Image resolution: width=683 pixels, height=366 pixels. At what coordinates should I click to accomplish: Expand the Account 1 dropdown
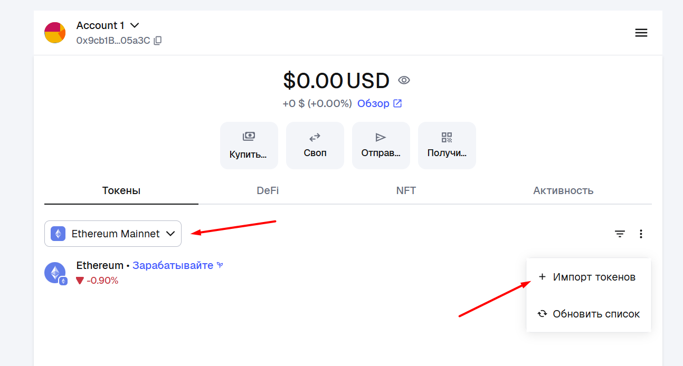[x=135, y=25]
